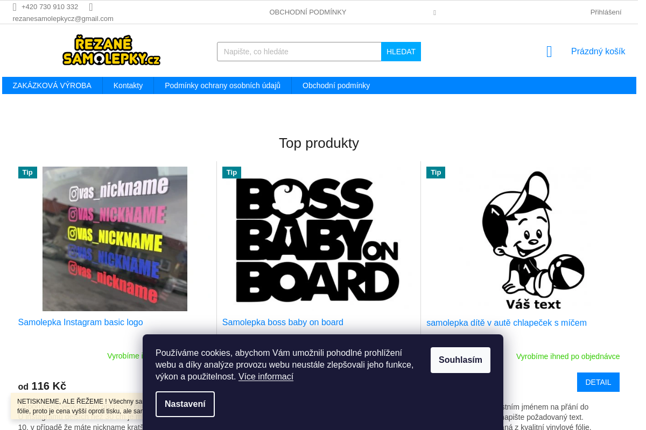
Task: Open Kontakty menu item
Action: [128, 85]
